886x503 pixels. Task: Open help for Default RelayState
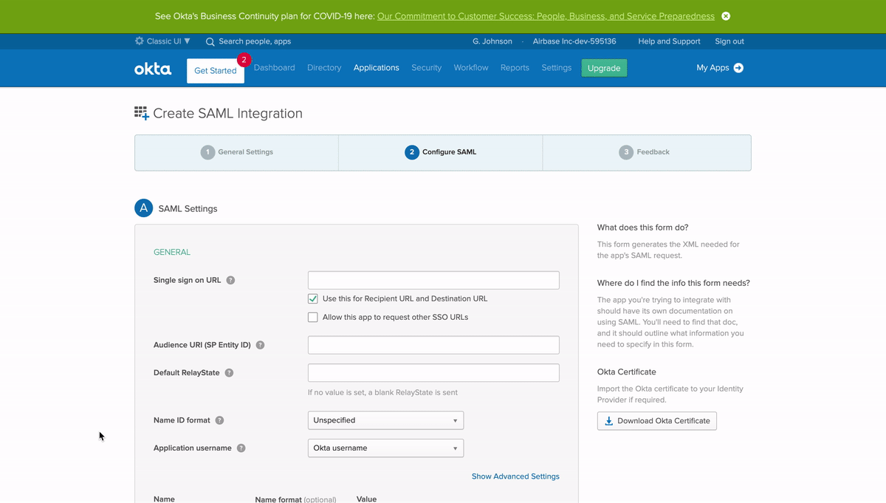pos(229,373)
